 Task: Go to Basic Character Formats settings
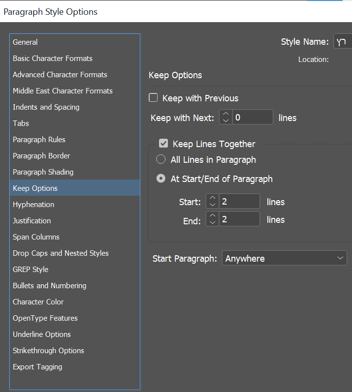53,59
